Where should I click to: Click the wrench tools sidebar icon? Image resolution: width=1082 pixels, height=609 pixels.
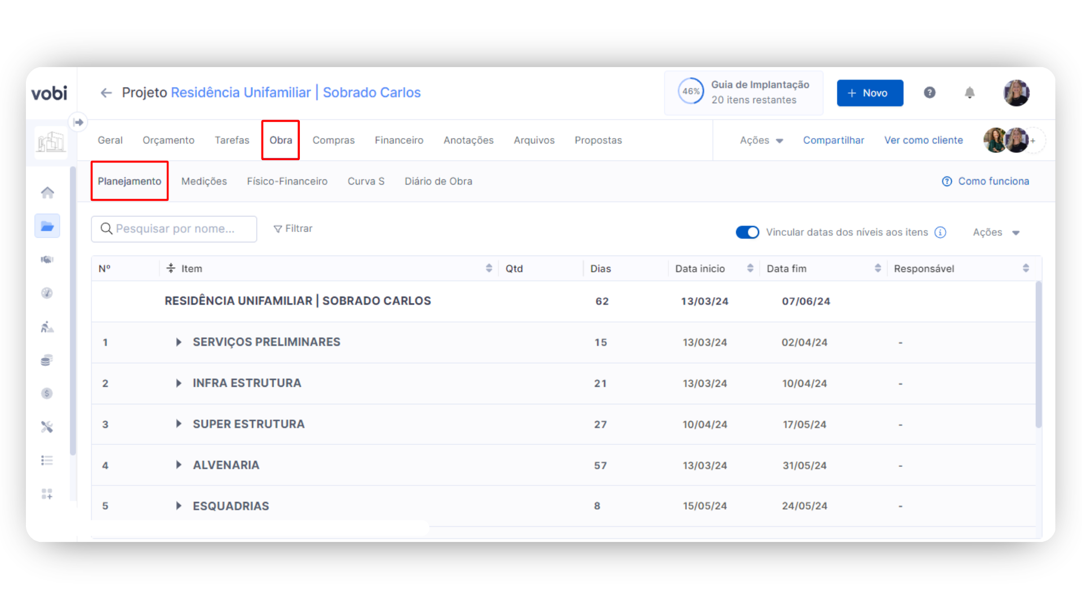[47, 427]
